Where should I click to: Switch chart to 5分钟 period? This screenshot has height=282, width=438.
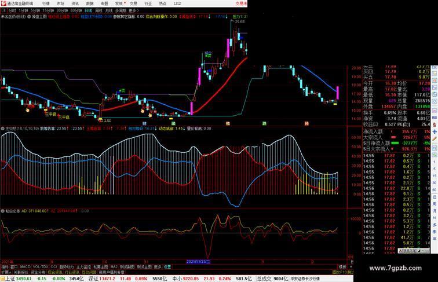pyautogui.click(x=35, y=10)
